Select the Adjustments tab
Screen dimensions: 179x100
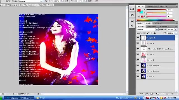coord(144,23)
